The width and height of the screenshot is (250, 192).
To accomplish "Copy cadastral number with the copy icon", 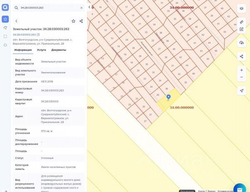I will click(38, 35).
